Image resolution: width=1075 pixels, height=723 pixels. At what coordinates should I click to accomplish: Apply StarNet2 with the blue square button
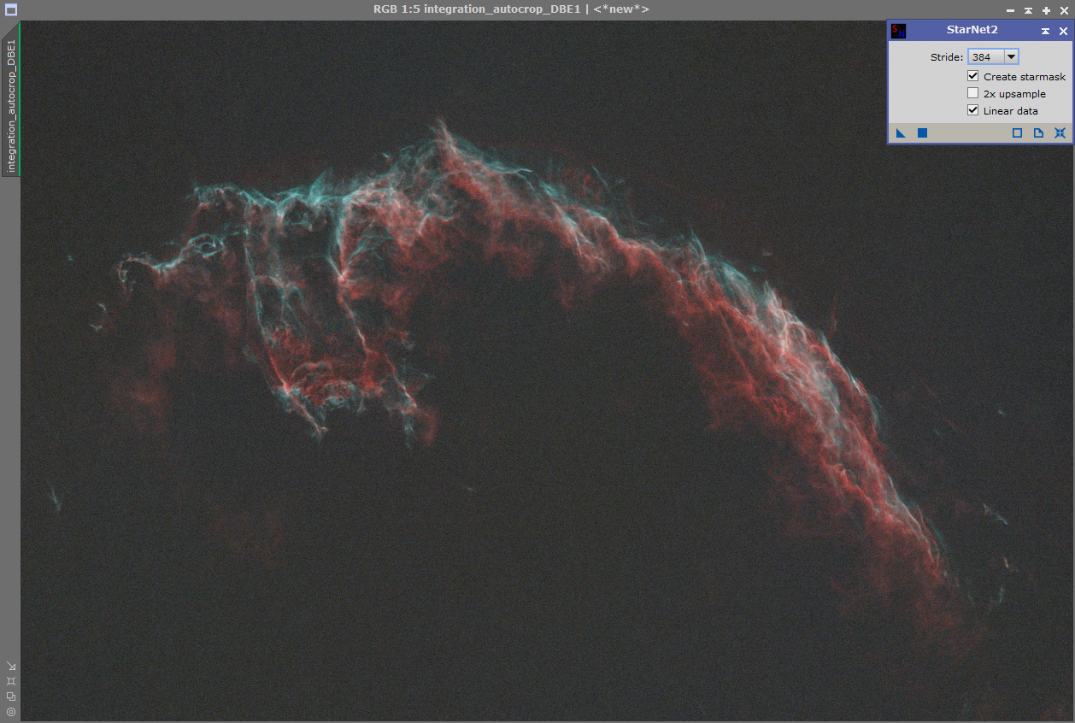922,133
